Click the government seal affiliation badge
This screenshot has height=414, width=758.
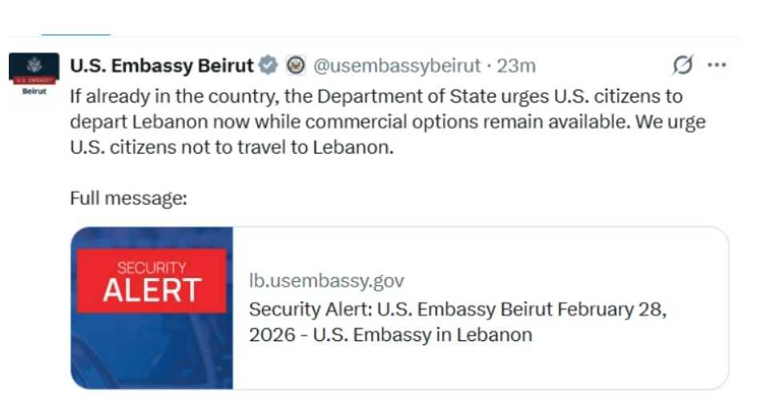tap(295, 65)
